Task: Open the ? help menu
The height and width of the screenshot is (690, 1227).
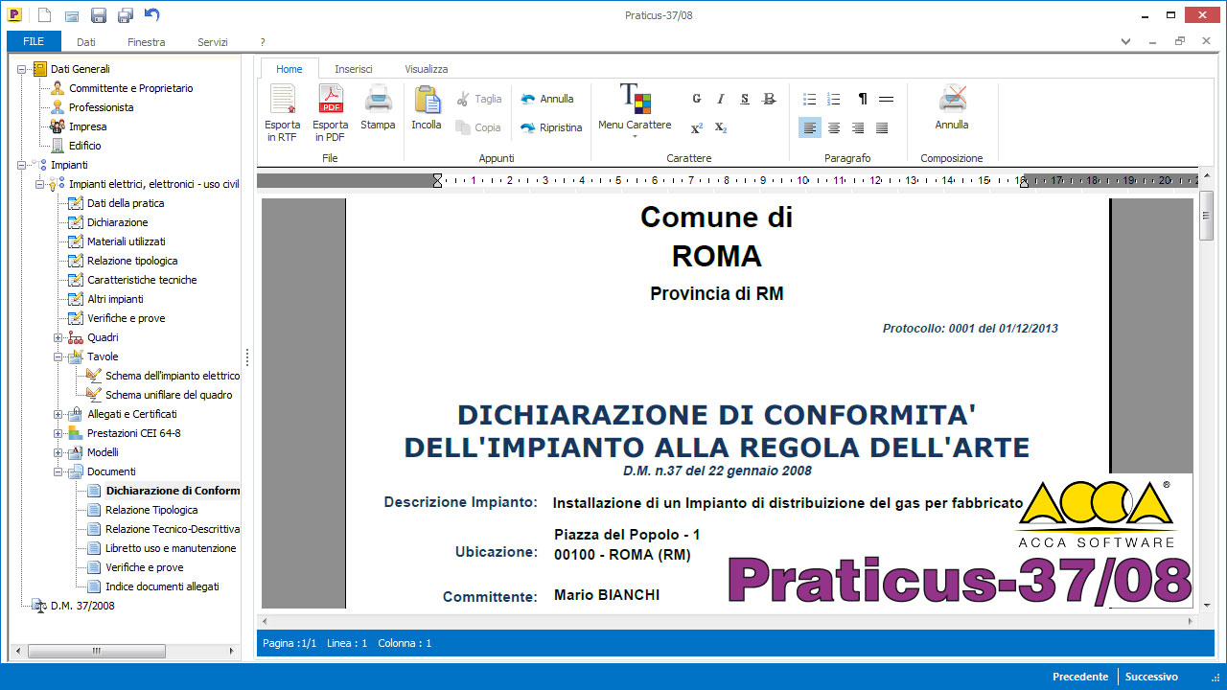Action: [263, 42]
